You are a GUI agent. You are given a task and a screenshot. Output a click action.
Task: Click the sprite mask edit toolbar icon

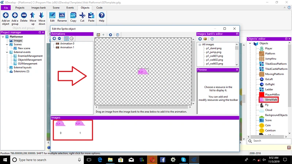(98, 35)
